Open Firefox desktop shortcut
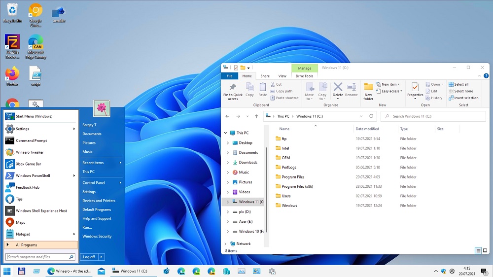 (x=12, y=75)
